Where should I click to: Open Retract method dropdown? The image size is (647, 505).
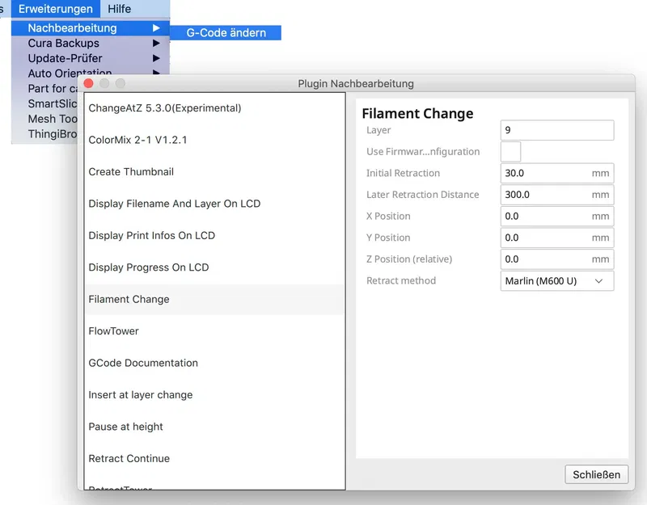click(557, 280)
